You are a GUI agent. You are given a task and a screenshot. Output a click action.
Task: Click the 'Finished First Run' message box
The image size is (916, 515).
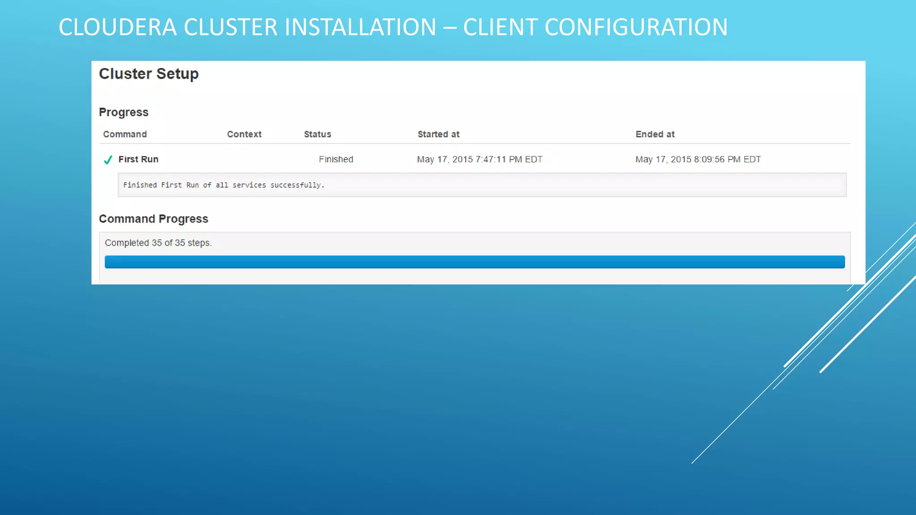click(482, 185)
